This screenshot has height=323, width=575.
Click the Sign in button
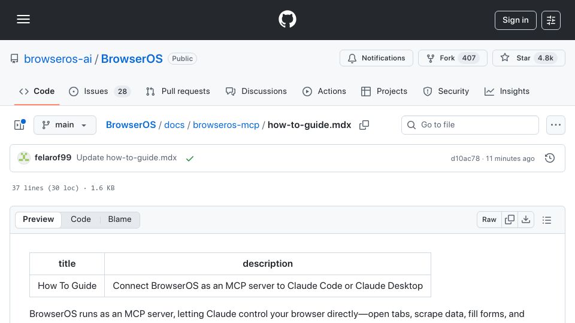click(x=515, y=20)
